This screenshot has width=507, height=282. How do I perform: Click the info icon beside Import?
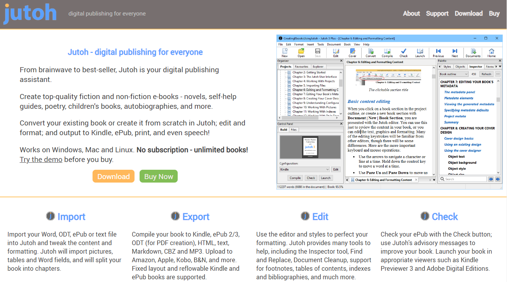(x=51, y=216)
